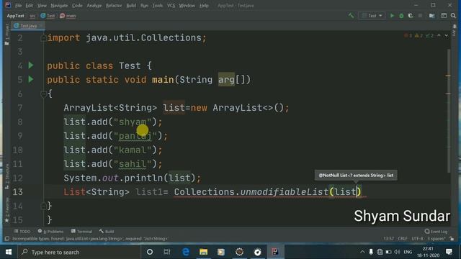Open the Refactor menu
The height and width of the screenshot is (259, 461).
click(x=114, y=5)
